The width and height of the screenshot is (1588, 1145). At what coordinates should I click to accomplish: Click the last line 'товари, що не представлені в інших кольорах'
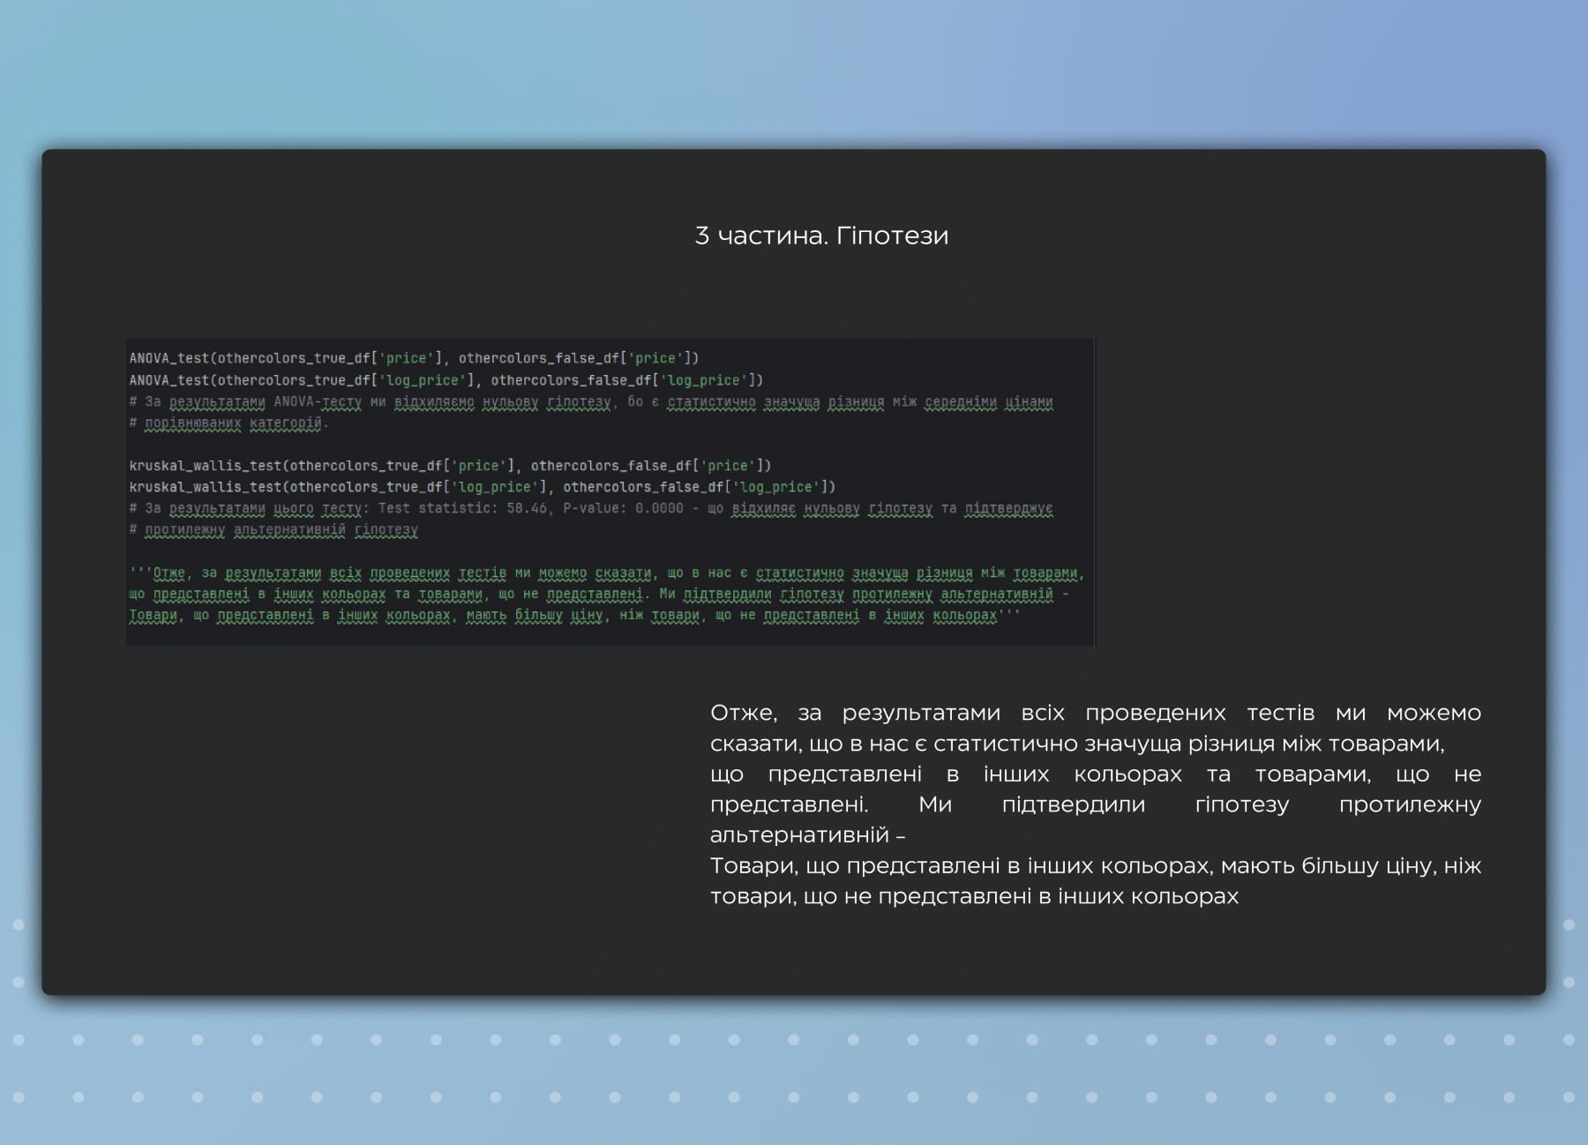[974, 896]
